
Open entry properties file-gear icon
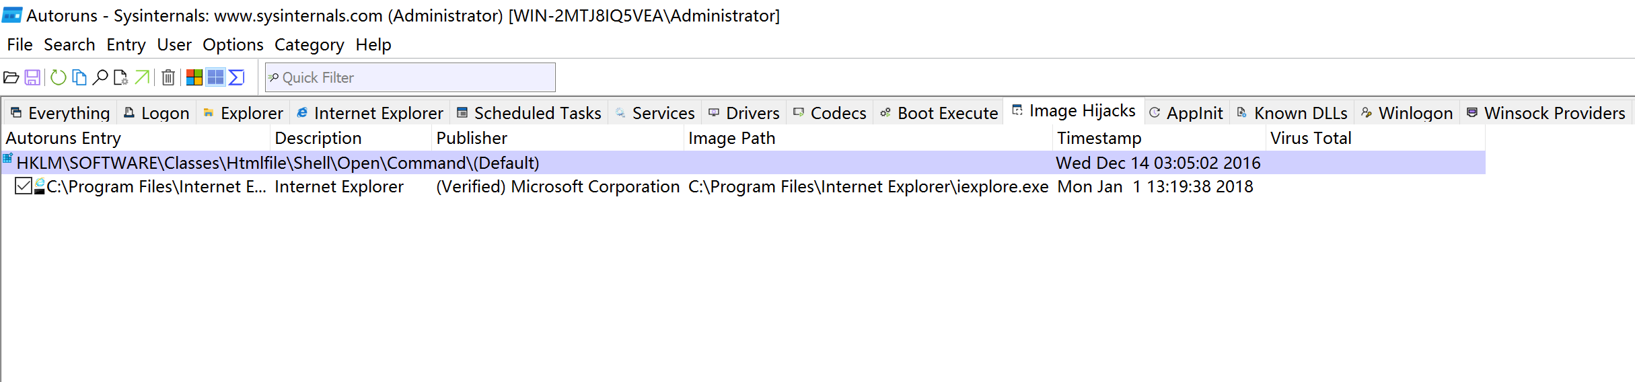click(x=121, y=78)
